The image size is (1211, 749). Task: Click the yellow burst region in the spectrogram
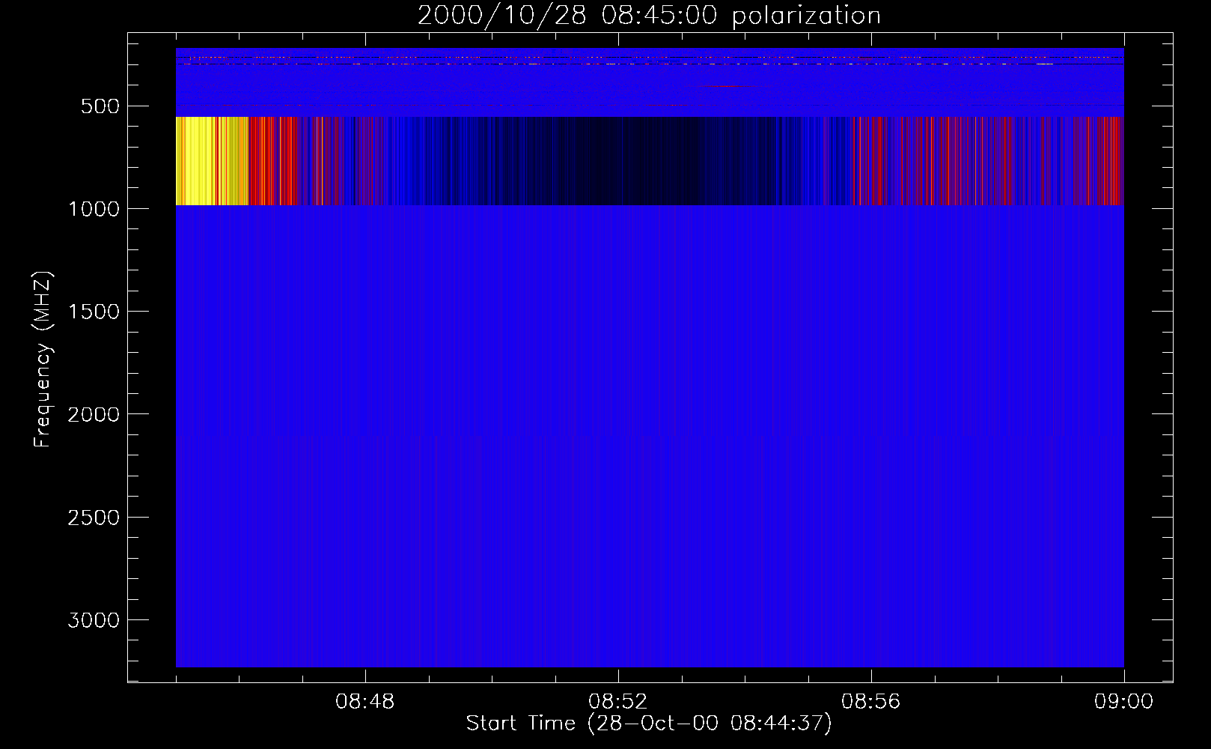pyautogui.click(x=212, y=161)
